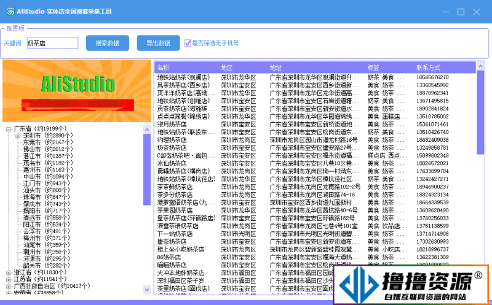Expand the 浙江省 tree node

point(9,272)
